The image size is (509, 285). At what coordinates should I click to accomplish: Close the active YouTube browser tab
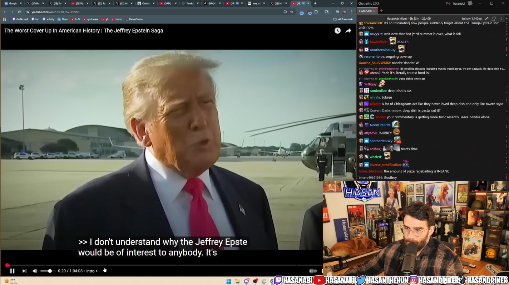click(308, 3)
